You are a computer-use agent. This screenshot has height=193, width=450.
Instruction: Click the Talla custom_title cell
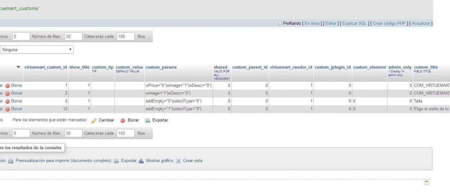pos(431,101)
